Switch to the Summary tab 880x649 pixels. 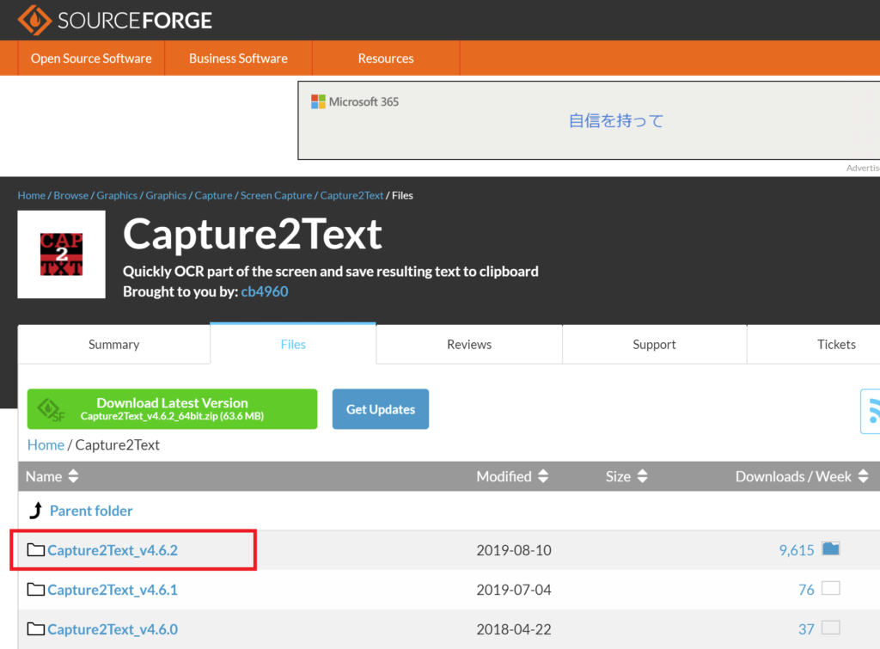114,344
